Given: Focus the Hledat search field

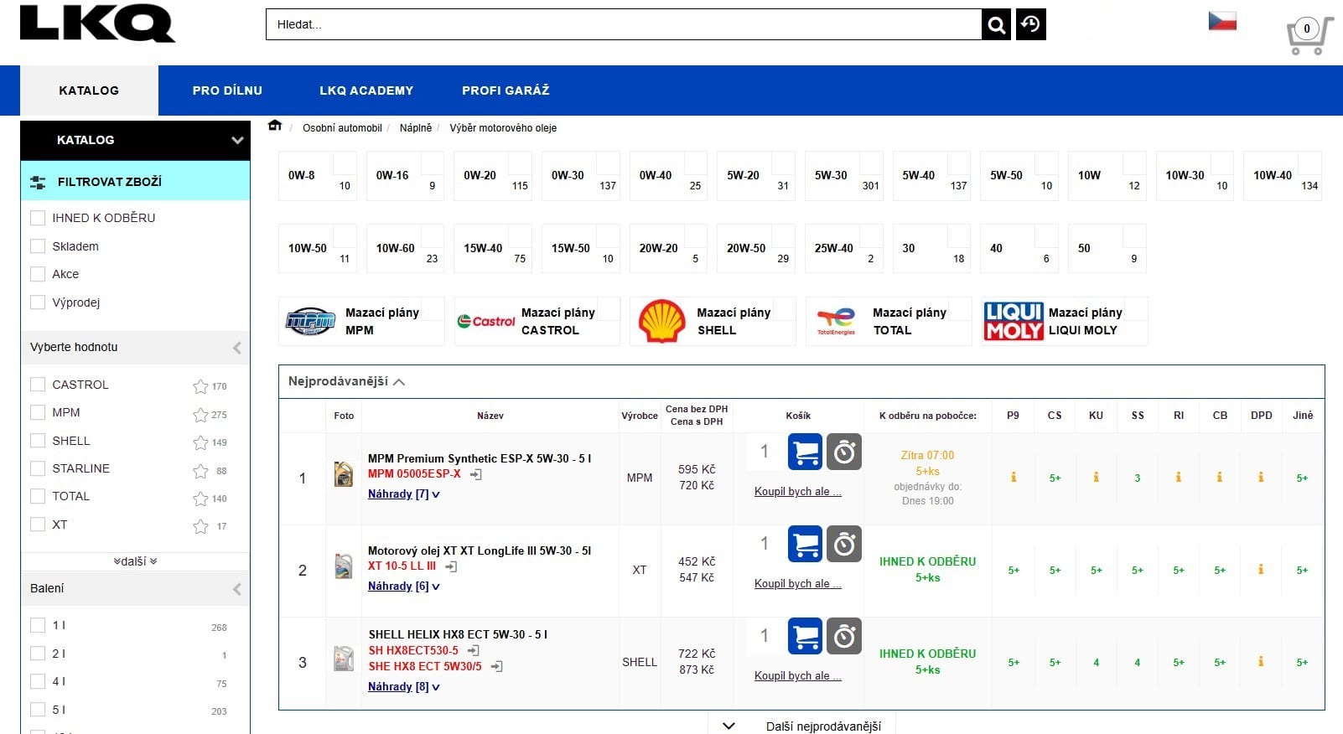Looking at the screenshot, I should coord(622,25).
